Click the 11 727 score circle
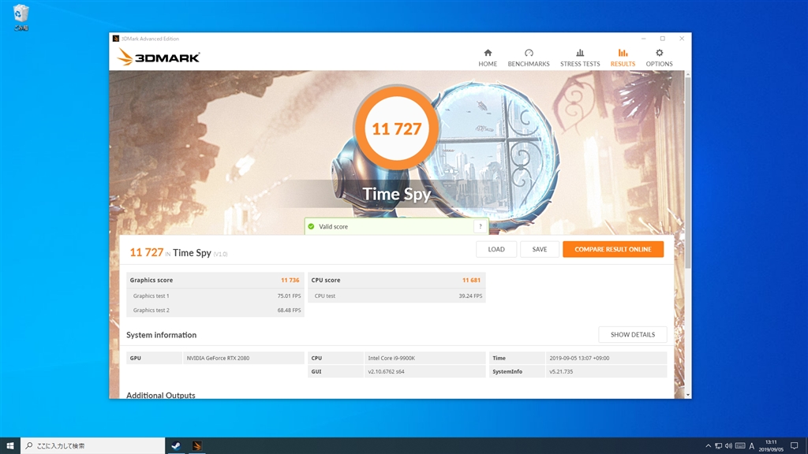Viewport: 808px width, 454px height. pos(396,128)
